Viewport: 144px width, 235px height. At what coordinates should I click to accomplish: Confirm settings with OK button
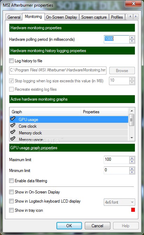coord(69,226)
